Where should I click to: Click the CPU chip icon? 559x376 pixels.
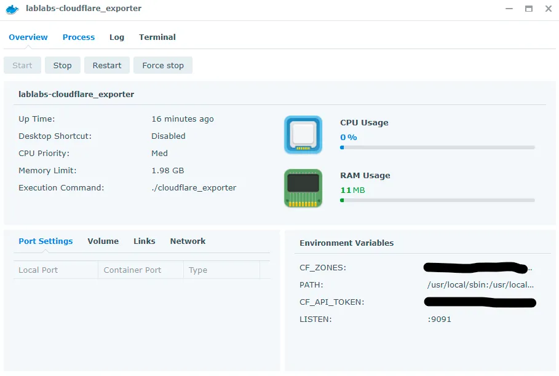click(x=303, y=135)
